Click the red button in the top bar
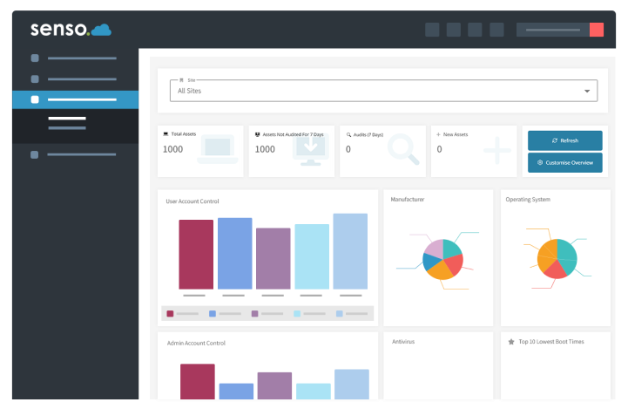The image size is (628, 409). (x=597, y=30)
